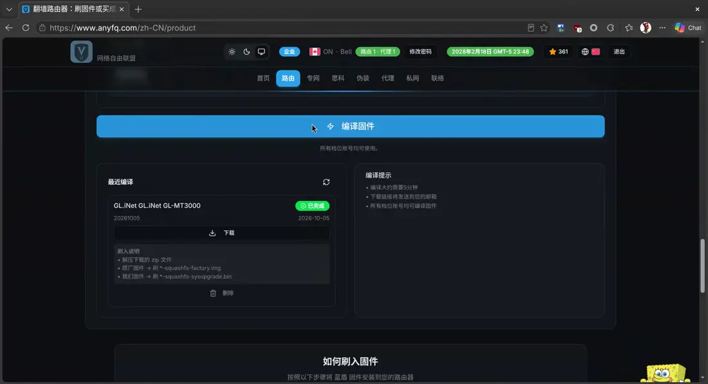Open browser profile avatar
Image resolution: width=708 pixels, height=384 pixels.
pyautogui.click(x=646, y=28)
